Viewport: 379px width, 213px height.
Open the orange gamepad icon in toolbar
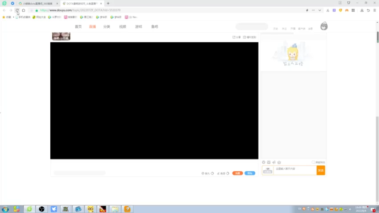[347, 10]
